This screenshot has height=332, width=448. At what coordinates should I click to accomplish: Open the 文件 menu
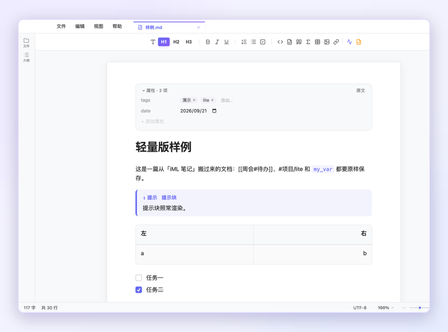point(61,26)
